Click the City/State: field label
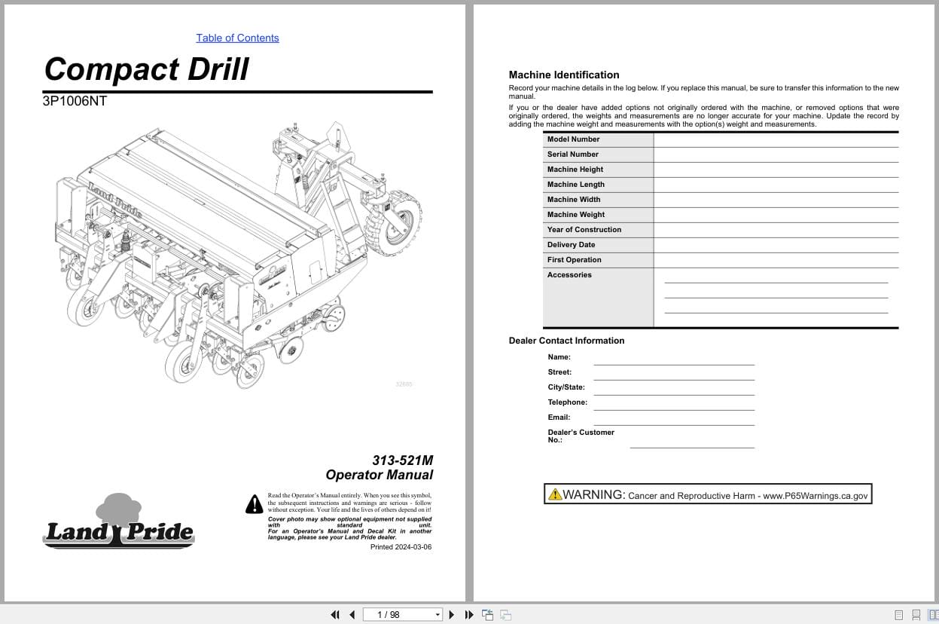Image resolution: width=939 pixels, height=624 pixels. pos(566,387)
